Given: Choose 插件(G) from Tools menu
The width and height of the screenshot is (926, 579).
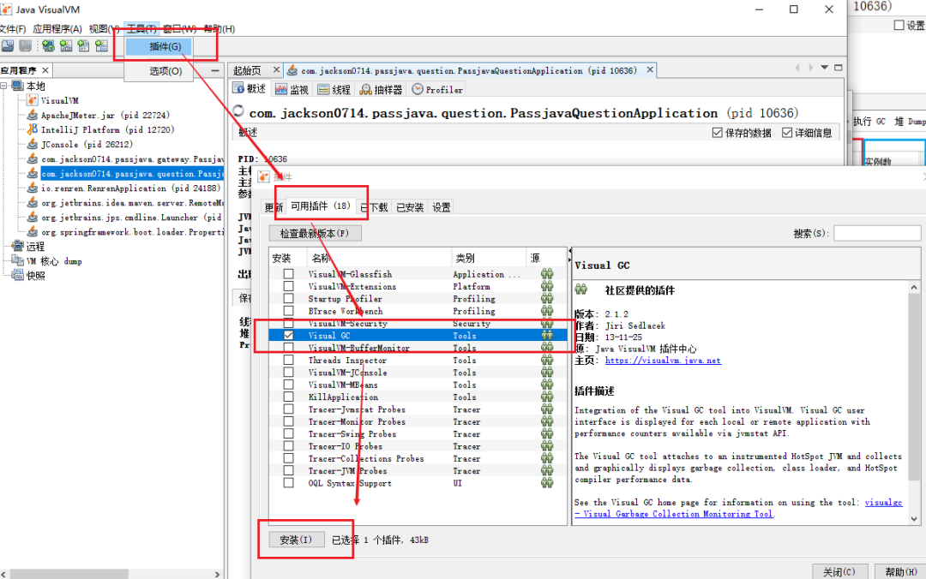Looking at the screenshot, I should click(165, 46).
